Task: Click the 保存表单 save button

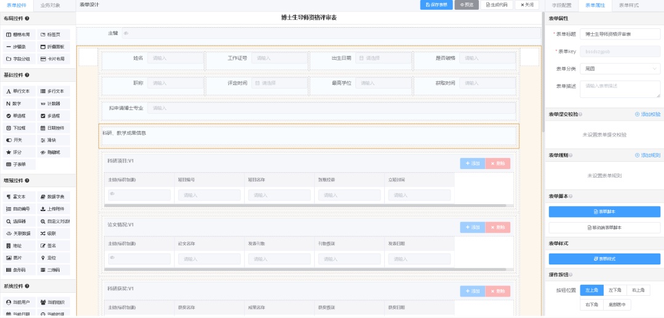Action: click(x=437, y=5)
